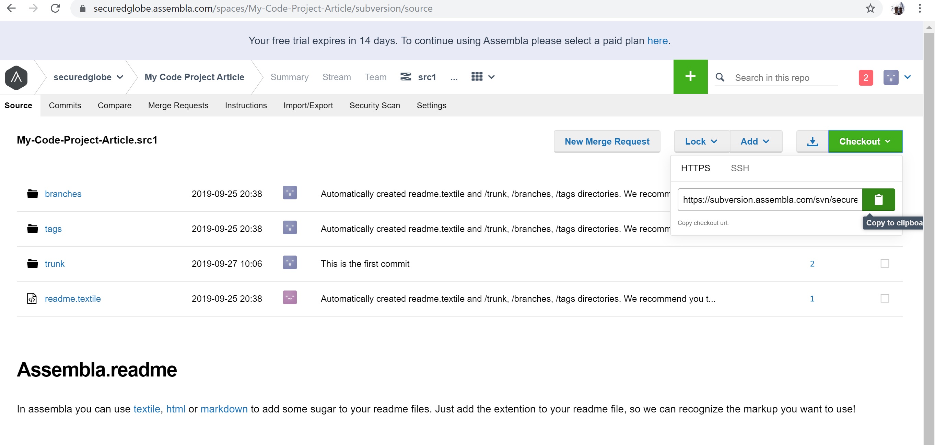This screenshot has width=935, height=445.
Task: Click the branches folder icon
Action: (32, 194)
